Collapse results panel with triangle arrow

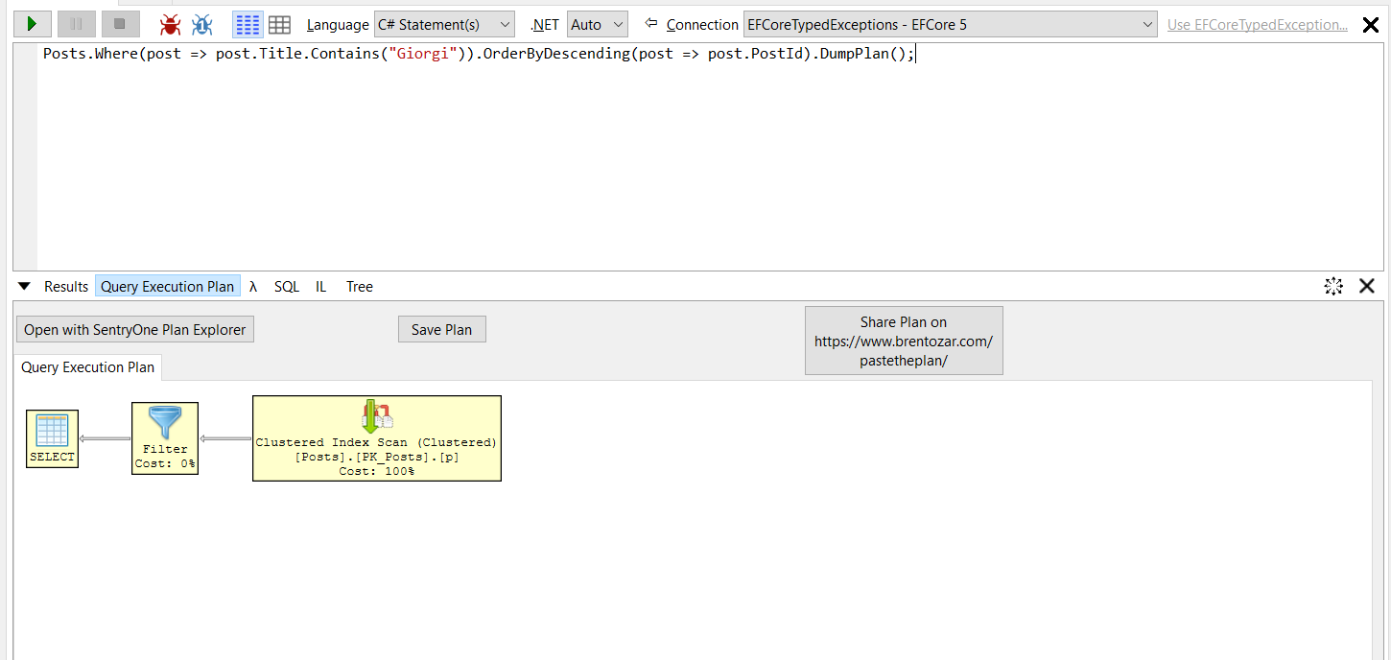(x=25, y=286)
